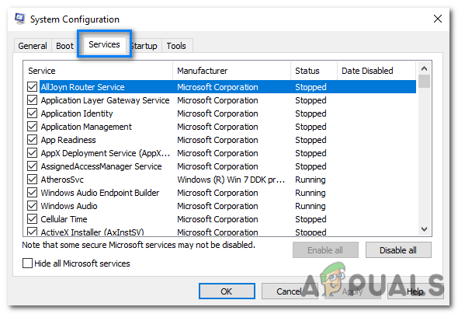Select AppX Deployment Service (AppX... name
458x314 pixels.
click(x=106, y=153)
